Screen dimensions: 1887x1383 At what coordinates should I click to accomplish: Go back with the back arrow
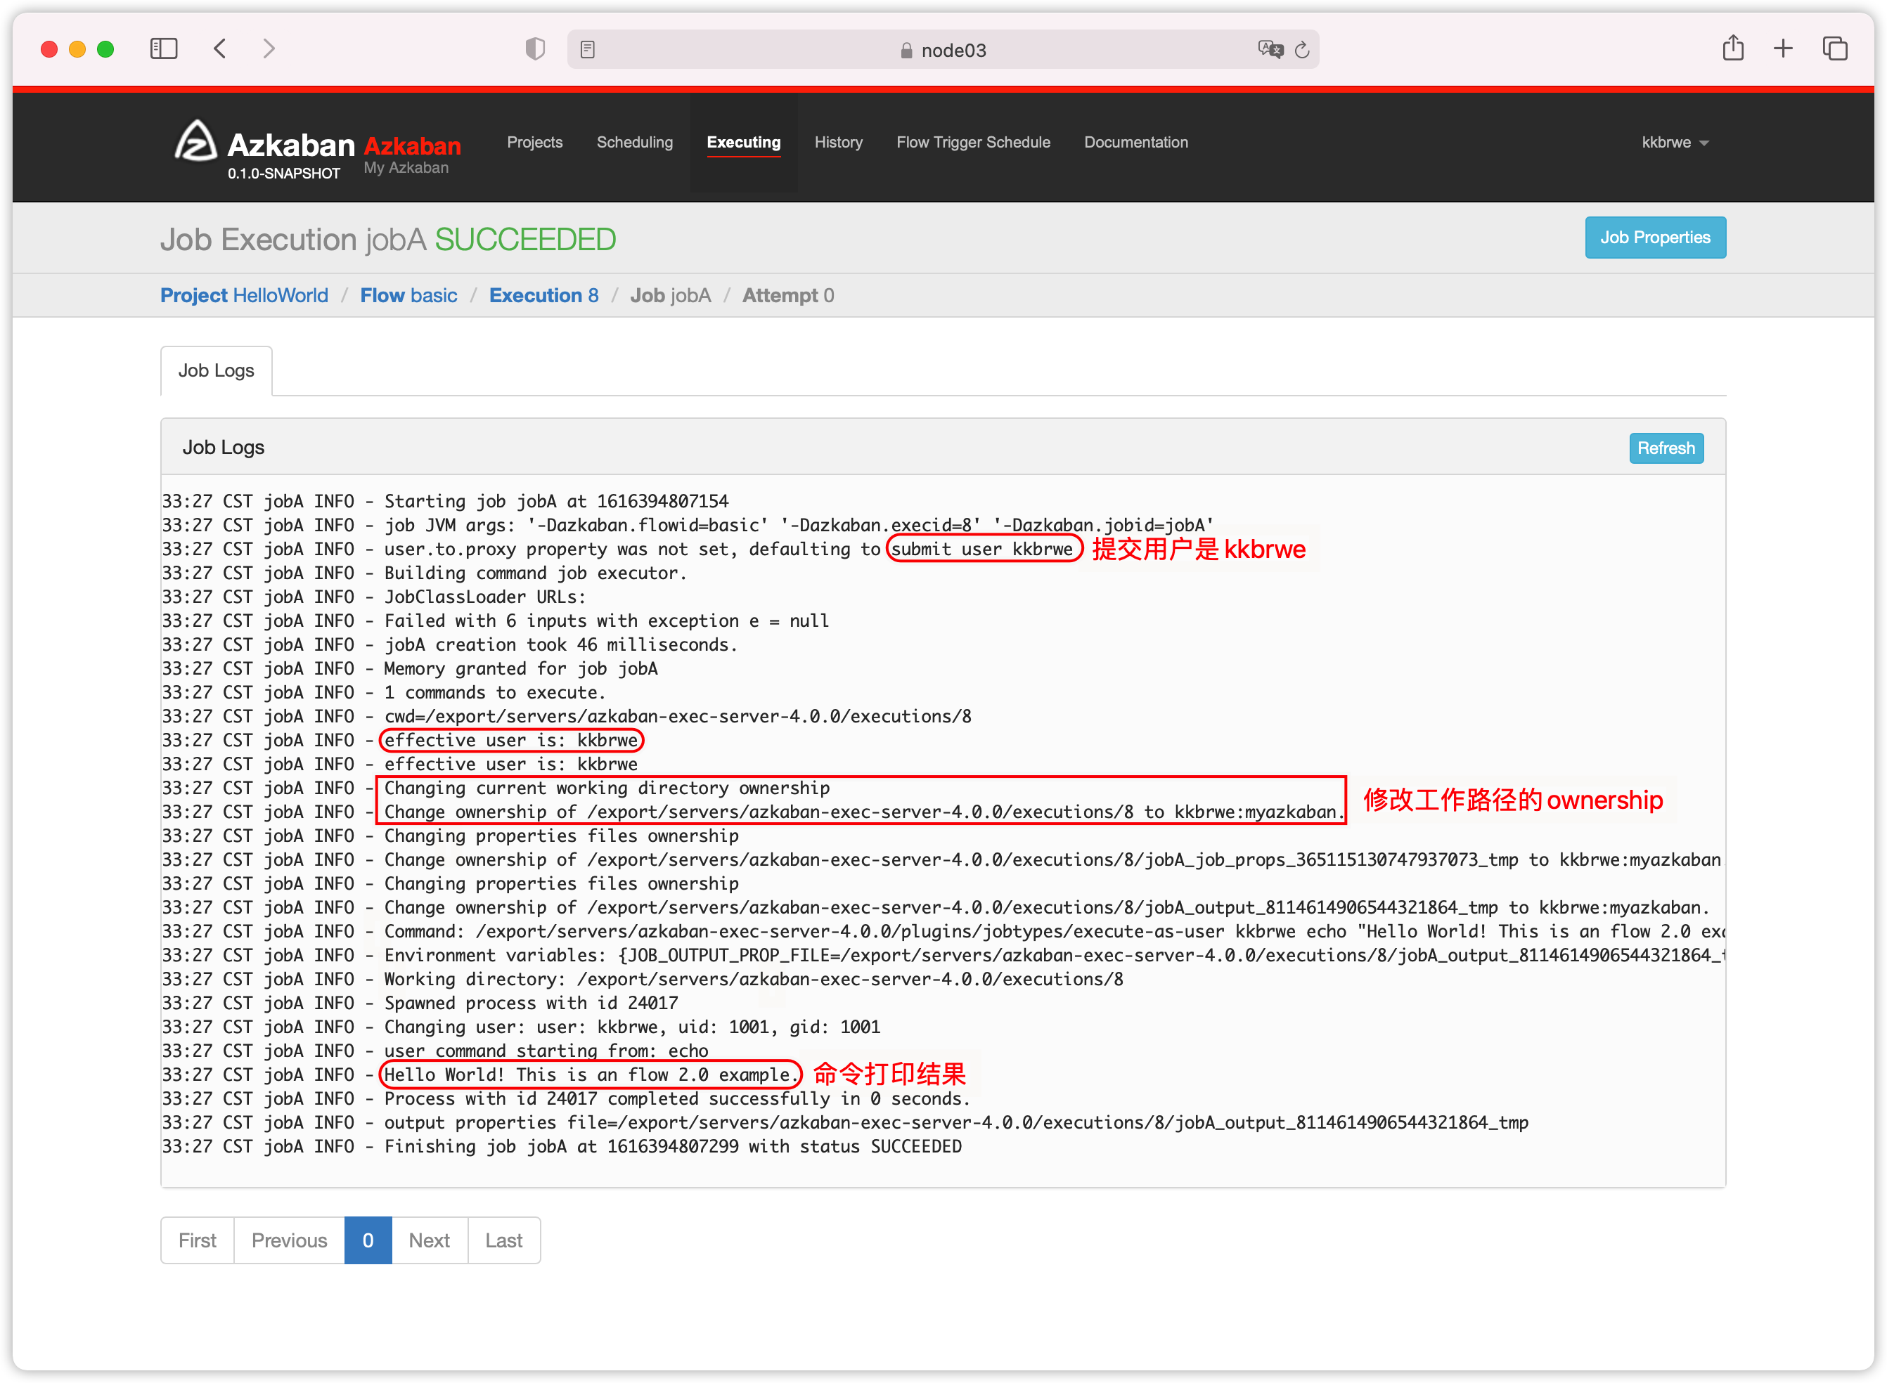pos(220,48)
